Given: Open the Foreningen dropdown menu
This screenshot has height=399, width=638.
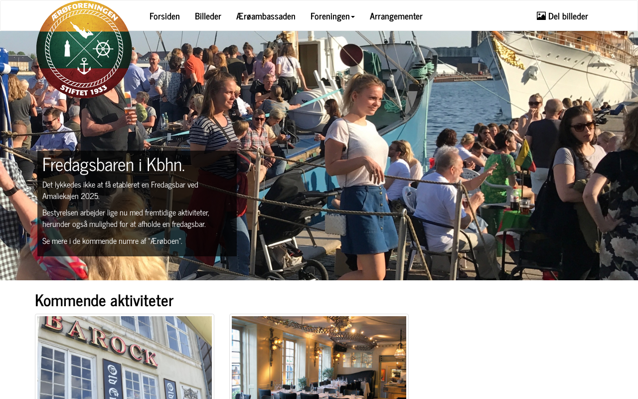Looking at the screenshot, I should [x=332, y=16].
